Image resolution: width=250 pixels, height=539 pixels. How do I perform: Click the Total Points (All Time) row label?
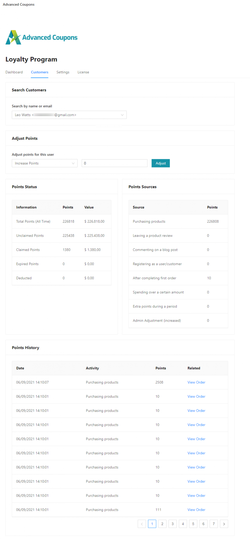pos(33,221)
